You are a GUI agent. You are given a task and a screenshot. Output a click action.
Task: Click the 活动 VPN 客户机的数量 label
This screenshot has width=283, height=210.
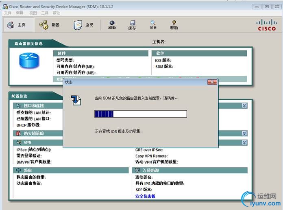157,162
